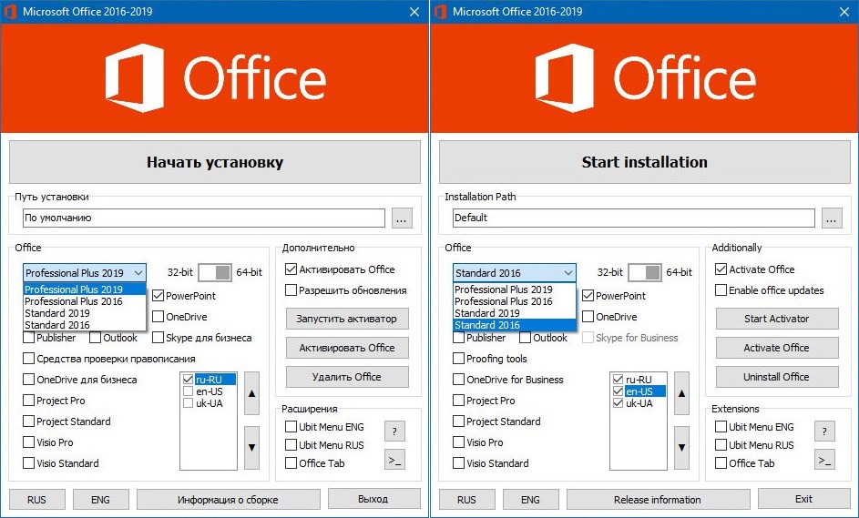Check the "Proofing tools" checkbox
The width and height of the screenshot is (859, 518).
pos(459,359)
